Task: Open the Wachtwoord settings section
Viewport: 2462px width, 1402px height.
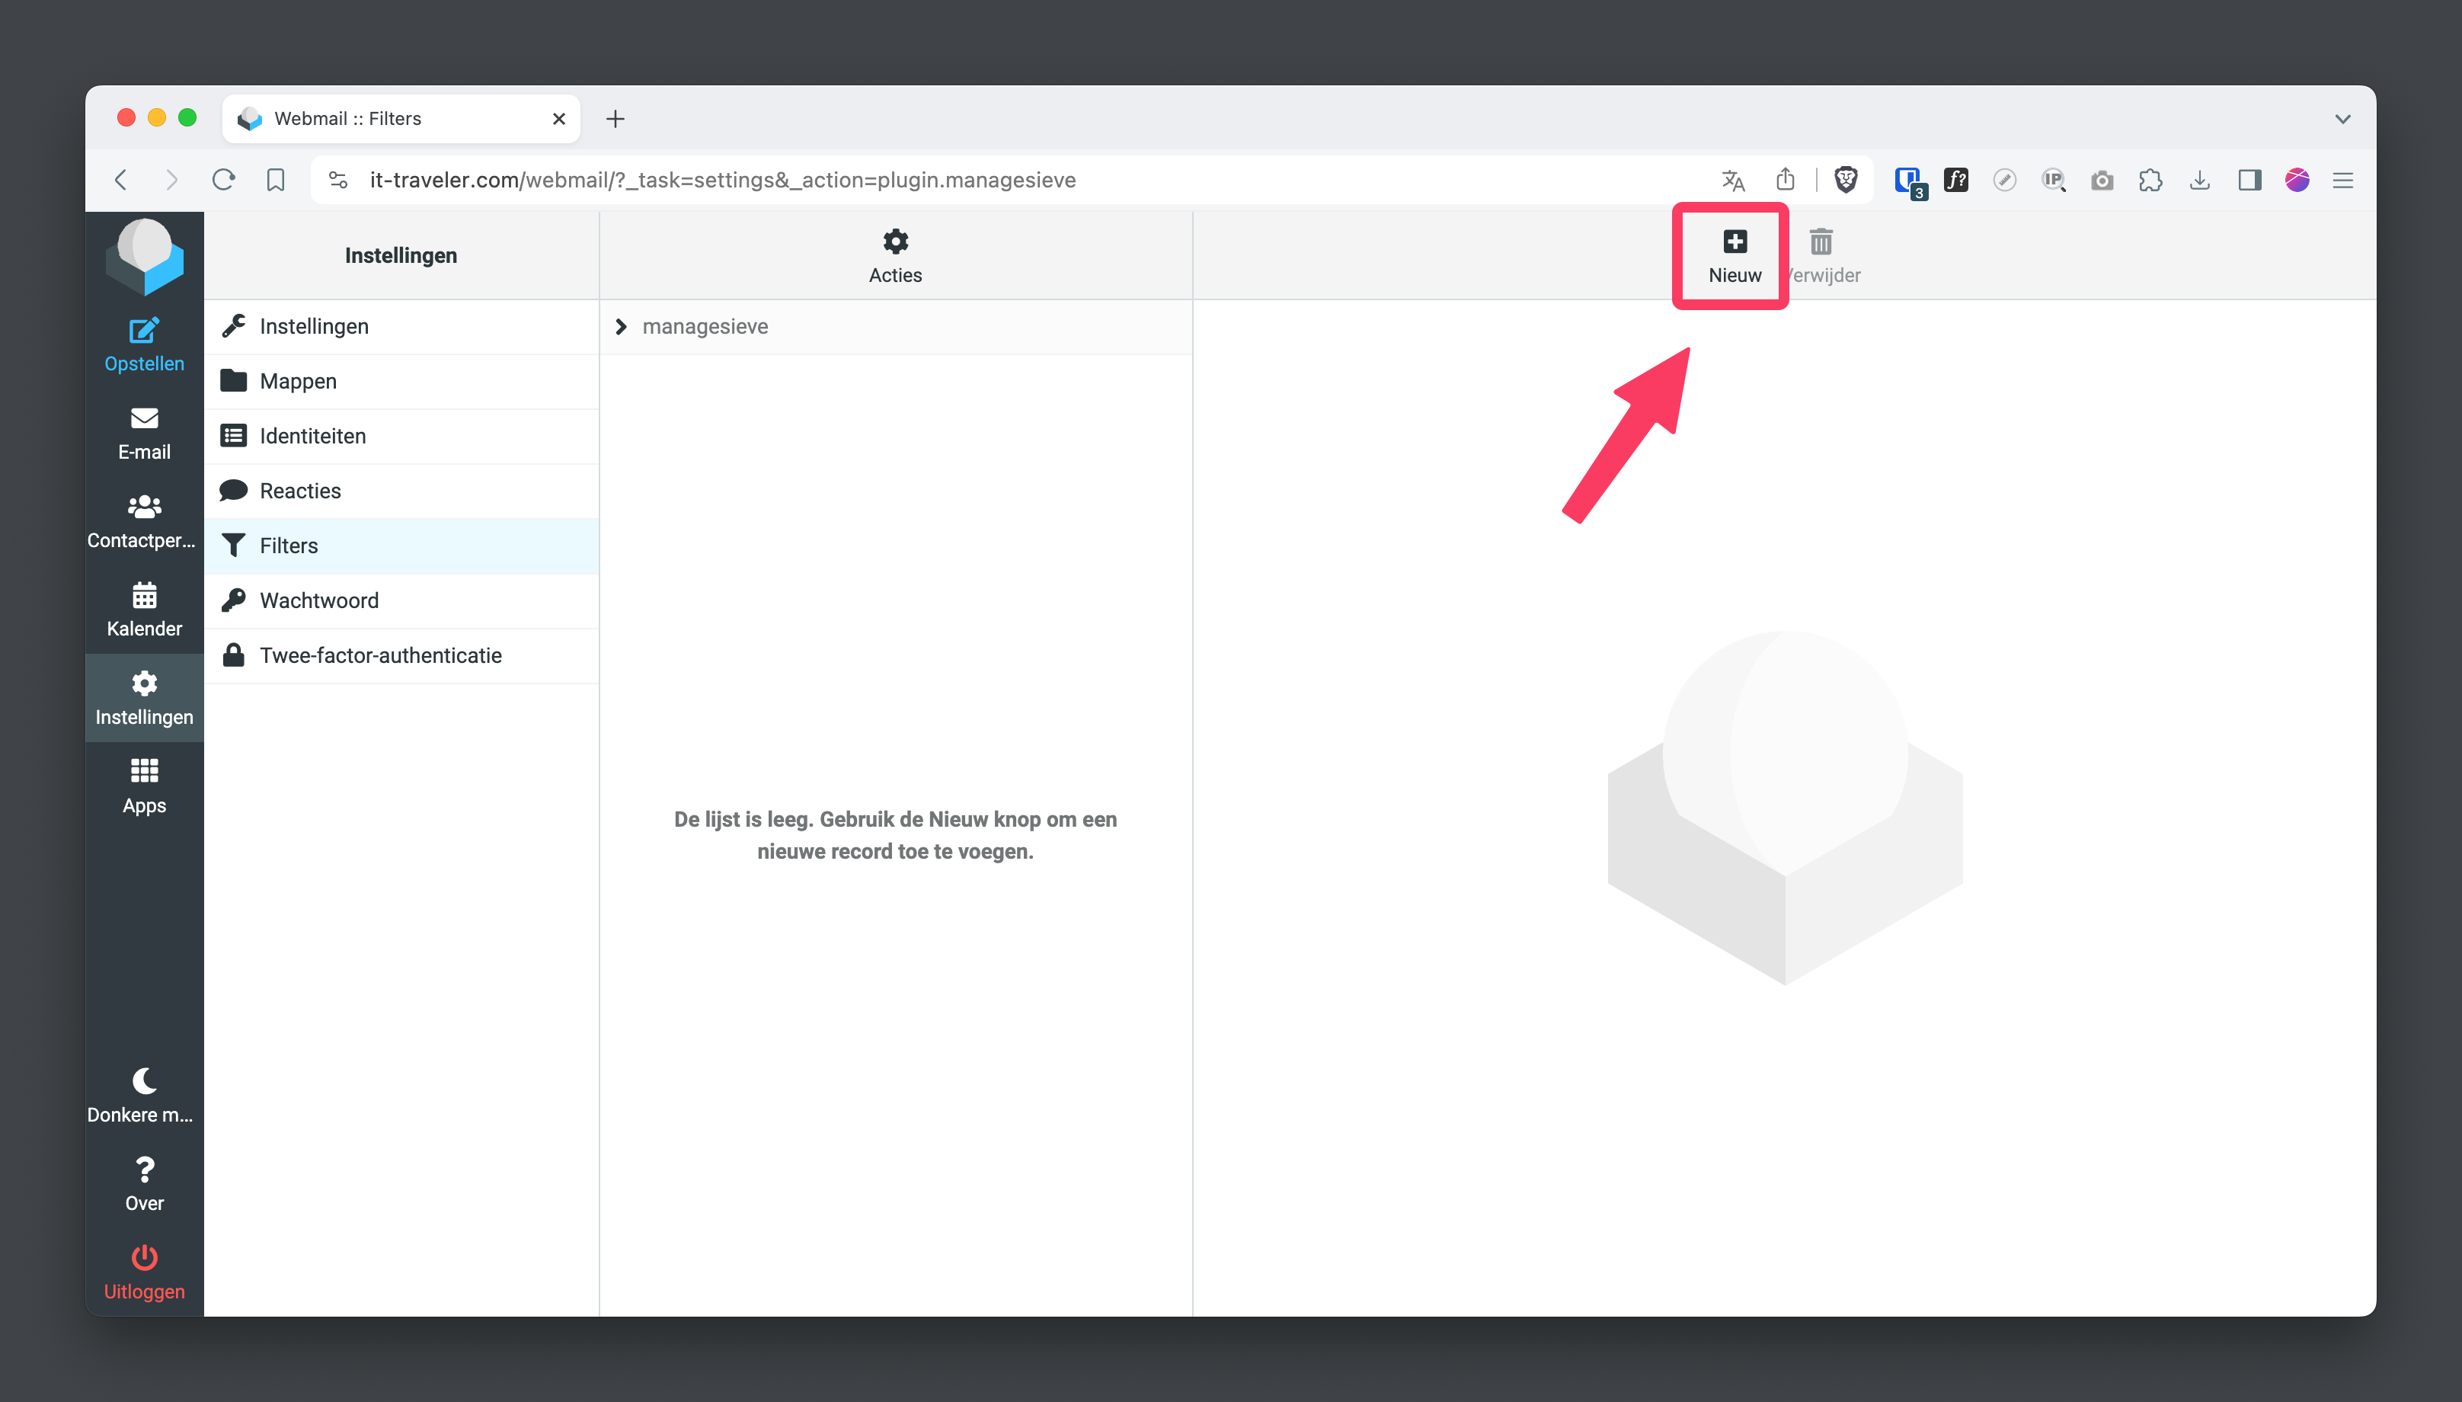Action: 318,601
